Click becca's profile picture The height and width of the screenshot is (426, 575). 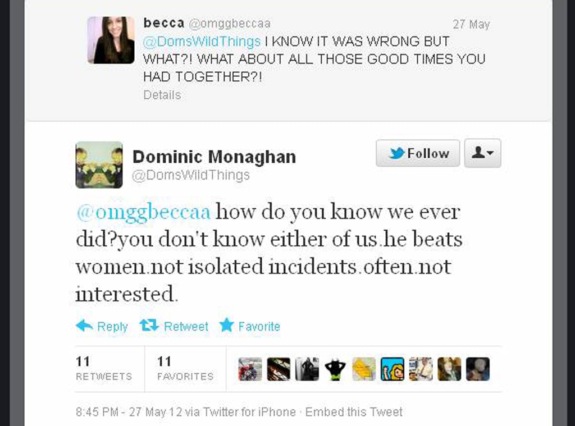[111, 40]
